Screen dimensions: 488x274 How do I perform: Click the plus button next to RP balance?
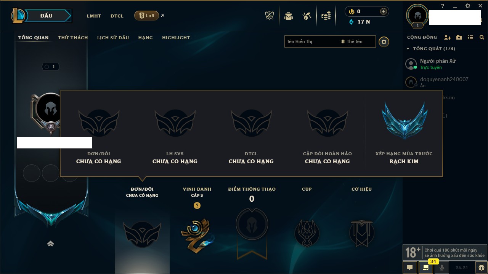[383, 11]
